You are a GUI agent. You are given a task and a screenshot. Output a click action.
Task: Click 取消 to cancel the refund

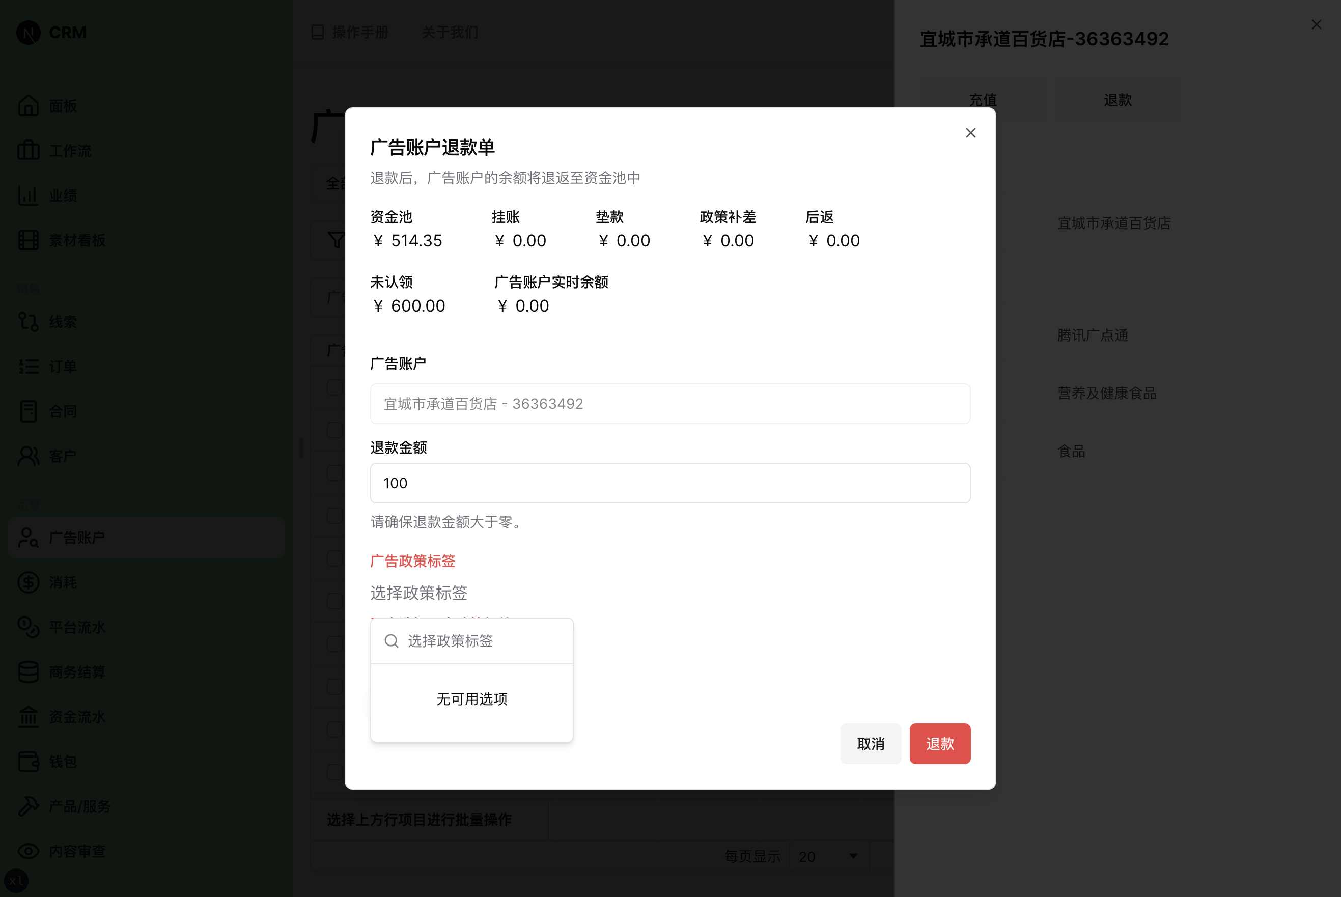(x=870, y=744)
